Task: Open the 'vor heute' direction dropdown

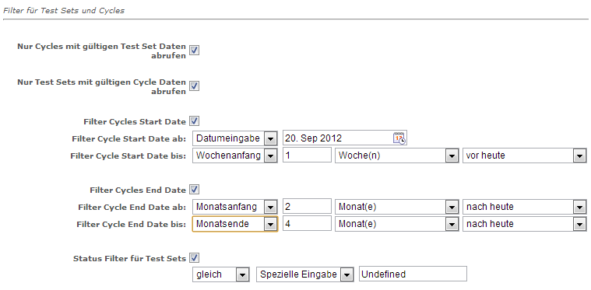Action: tap(525, 155)
